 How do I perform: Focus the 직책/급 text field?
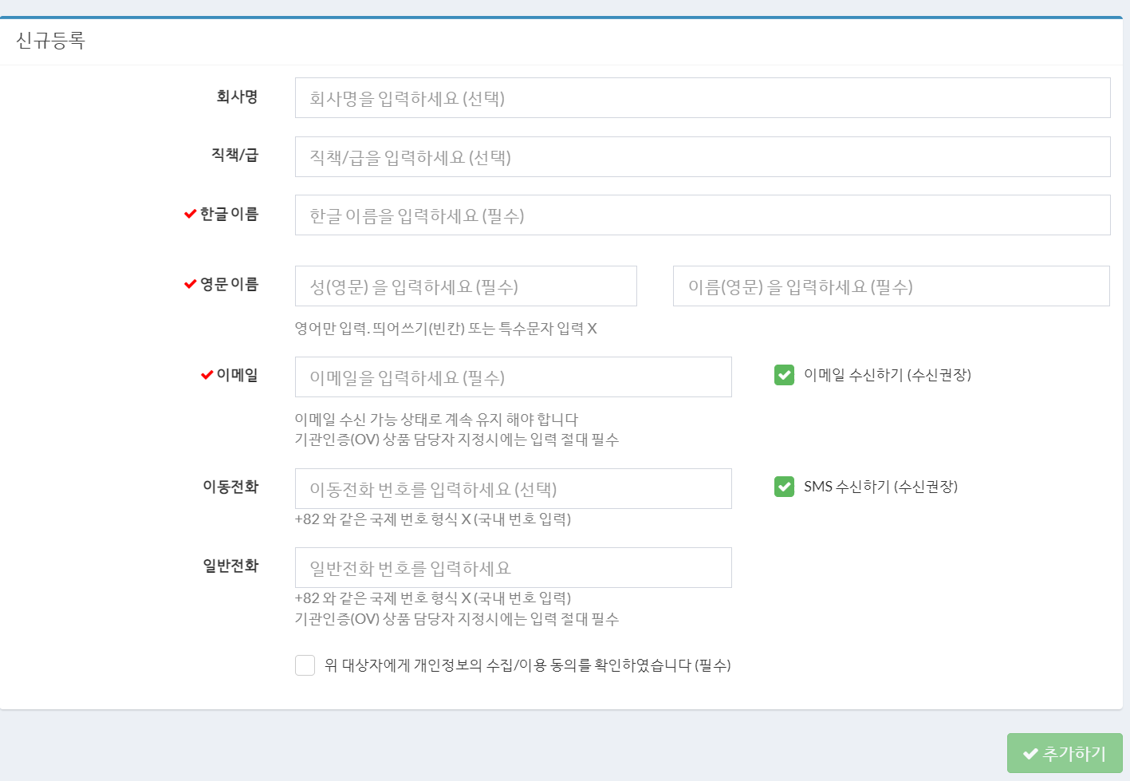703,157
